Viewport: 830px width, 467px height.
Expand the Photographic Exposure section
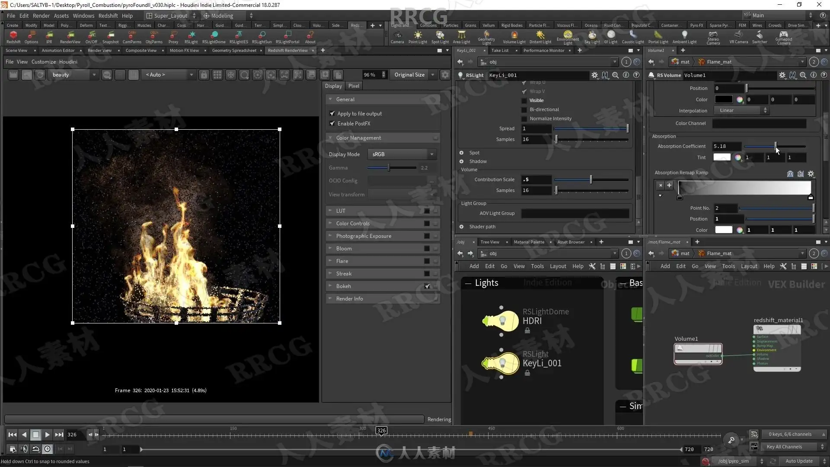tap(364, 236)
